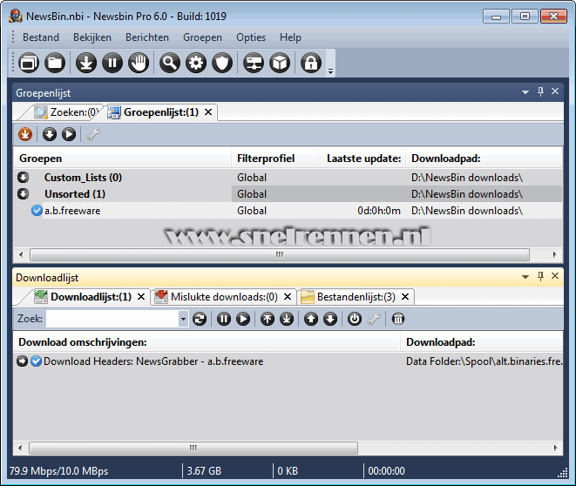Click Downloadlijst horizontal scrollbar thumb
The image size is (576, 486).
coord(193,448)
